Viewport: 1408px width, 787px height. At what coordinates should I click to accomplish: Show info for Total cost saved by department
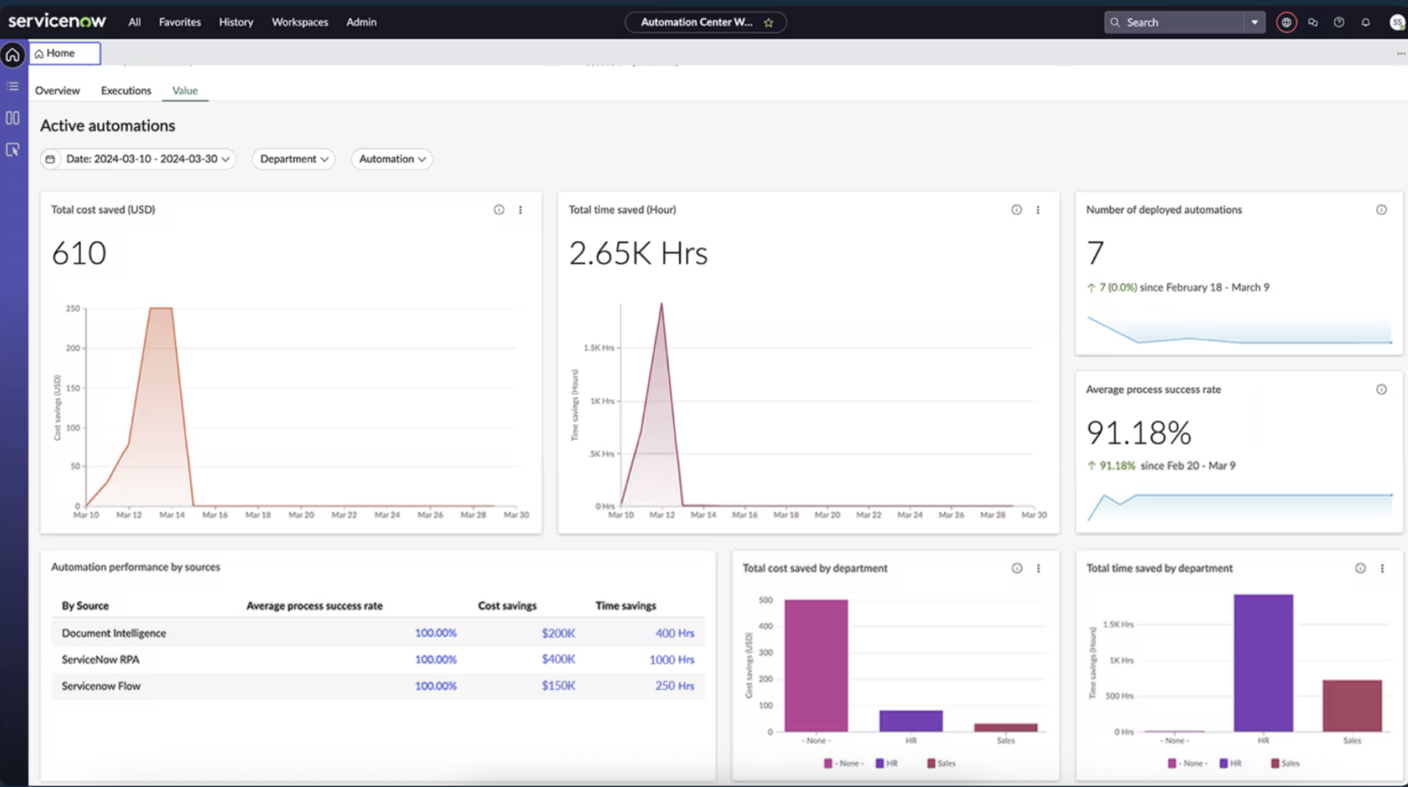click(x=1016, y=569)
